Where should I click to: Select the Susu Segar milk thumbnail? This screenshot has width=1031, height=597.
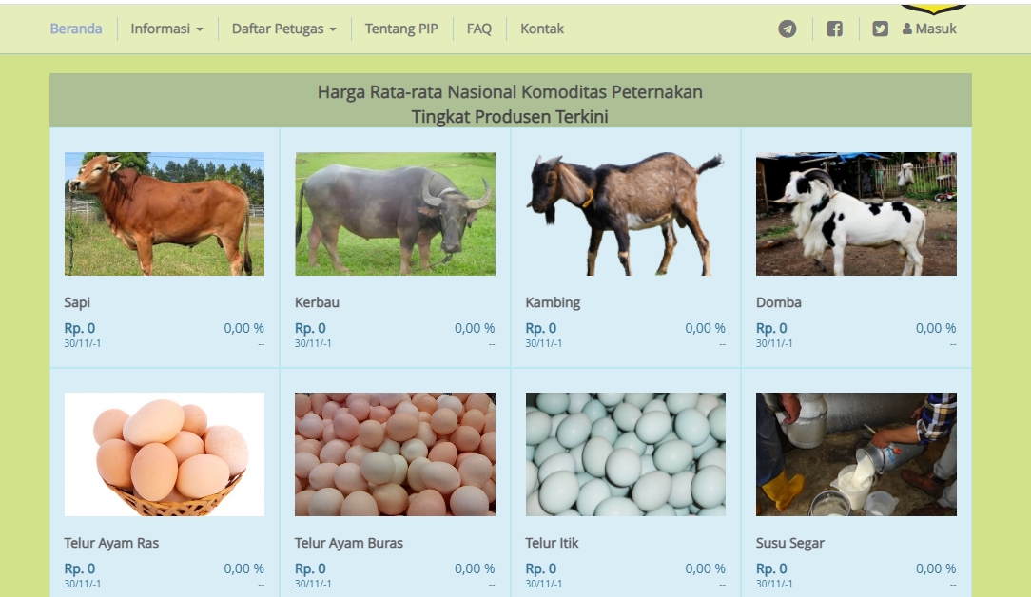pyautogui.click(x=856, y=454)
